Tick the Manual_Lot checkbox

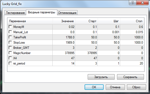point(10,32)
